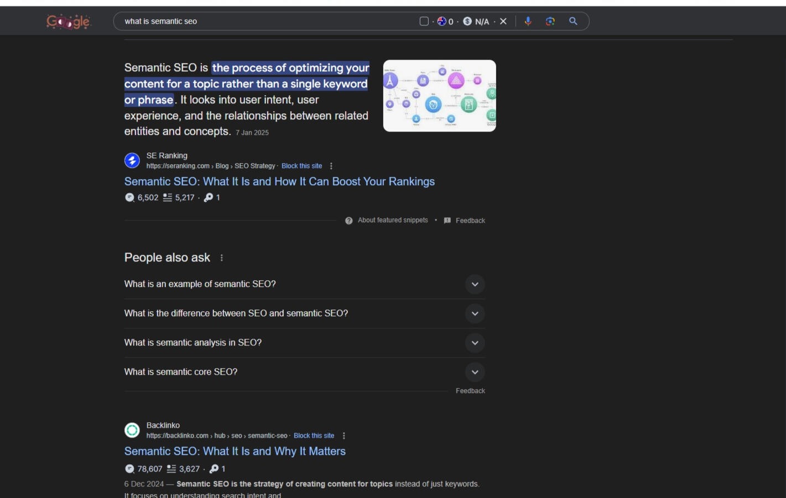Click the SE Ranking site favicon

(x=132, y=160)
